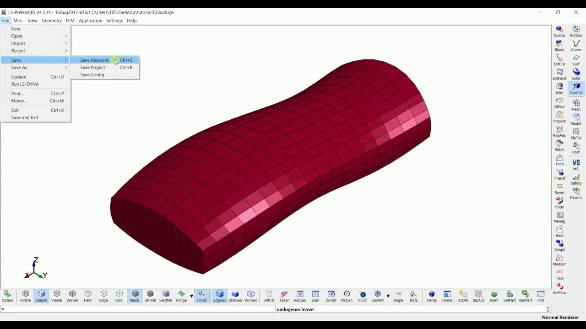Select the ExtCur extract curve tool
This screenshot has width=586, height=329.
click(559, 59)
